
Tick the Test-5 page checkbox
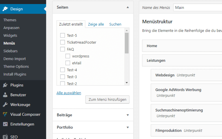click(62, 35)
